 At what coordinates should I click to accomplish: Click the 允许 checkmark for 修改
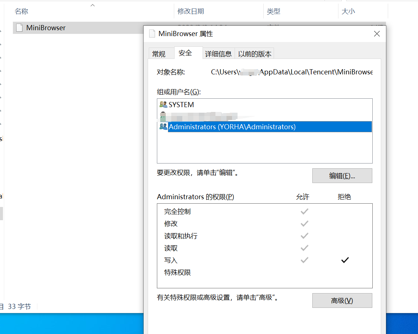click(x=305, y=224)
